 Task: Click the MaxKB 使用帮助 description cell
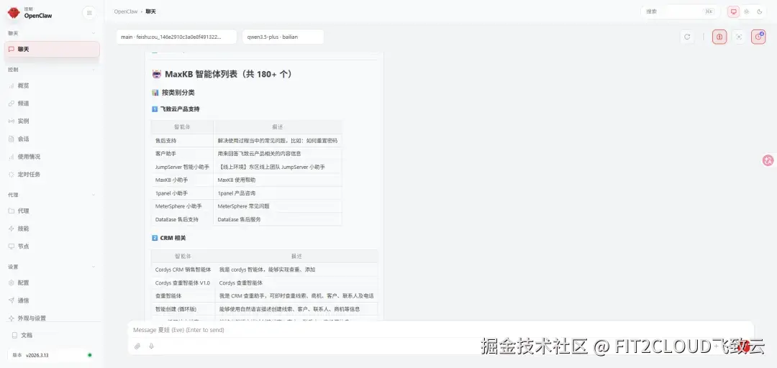(278, 180)
